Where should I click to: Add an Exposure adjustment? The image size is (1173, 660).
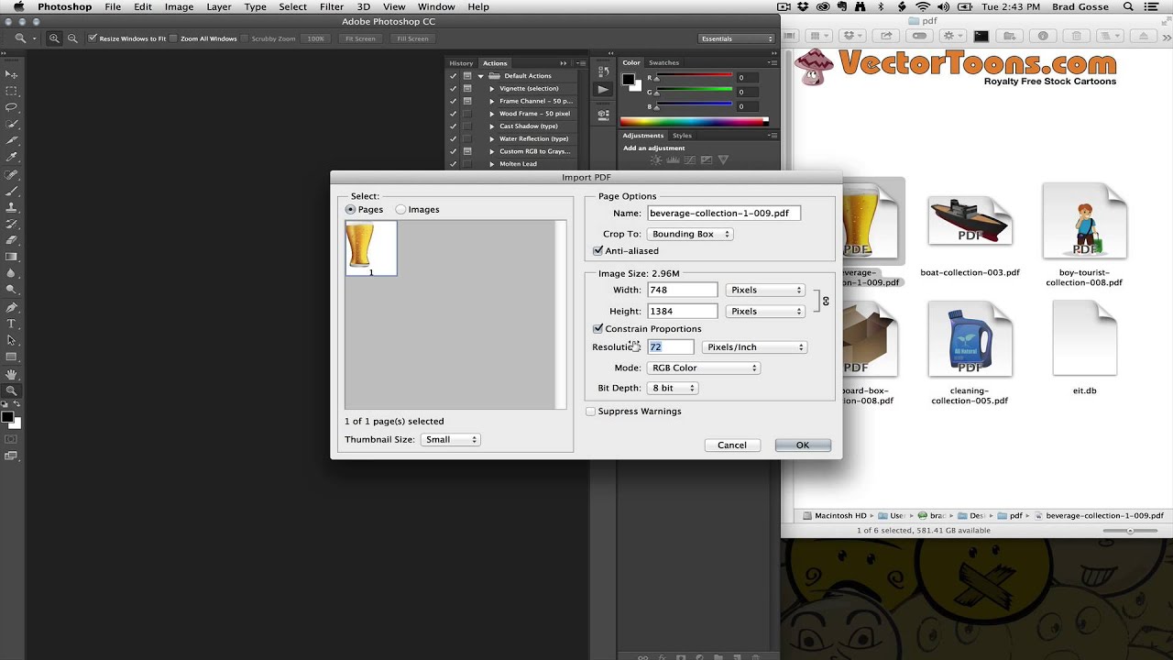(706, 159)
